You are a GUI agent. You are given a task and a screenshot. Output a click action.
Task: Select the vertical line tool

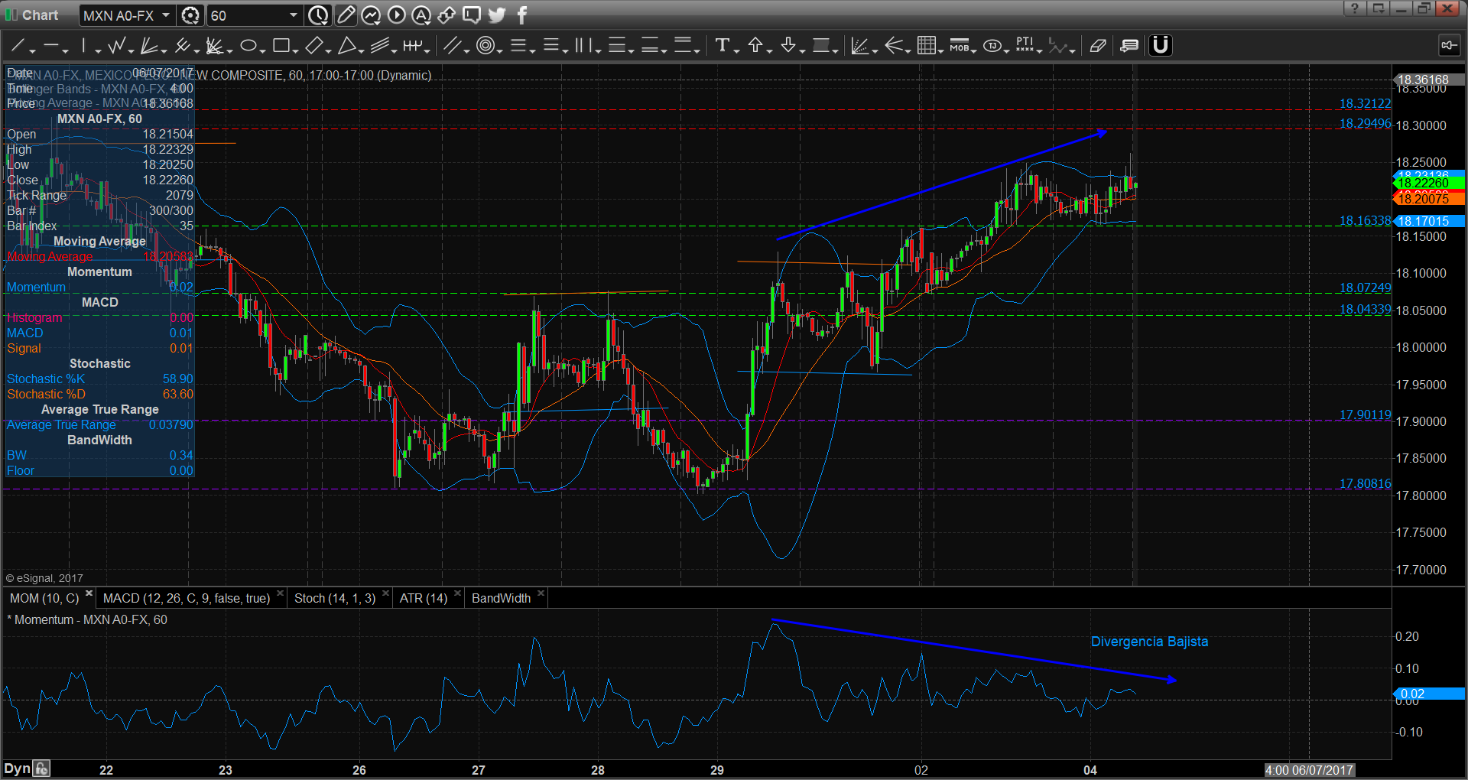coord(83,46)
